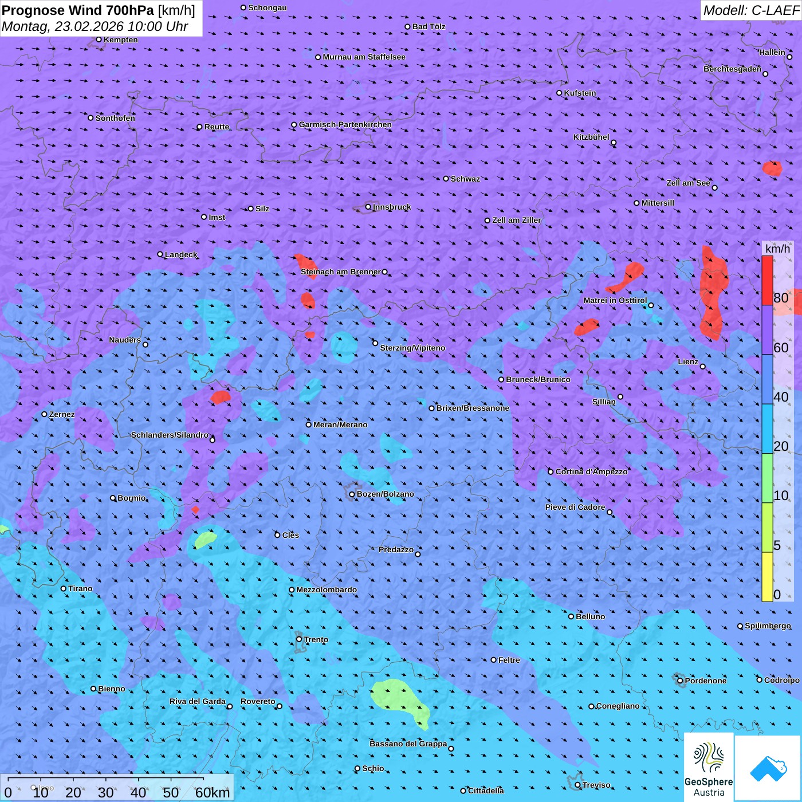Click the 'Bassano del Grappa' label

pos(408,744)
